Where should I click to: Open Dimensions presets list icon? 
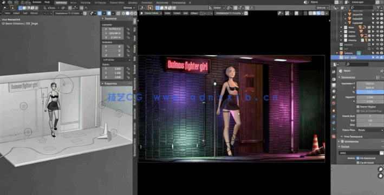point(379,77)
